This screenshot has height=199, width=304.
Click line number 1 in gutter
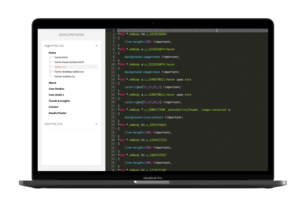click(114, 30)
